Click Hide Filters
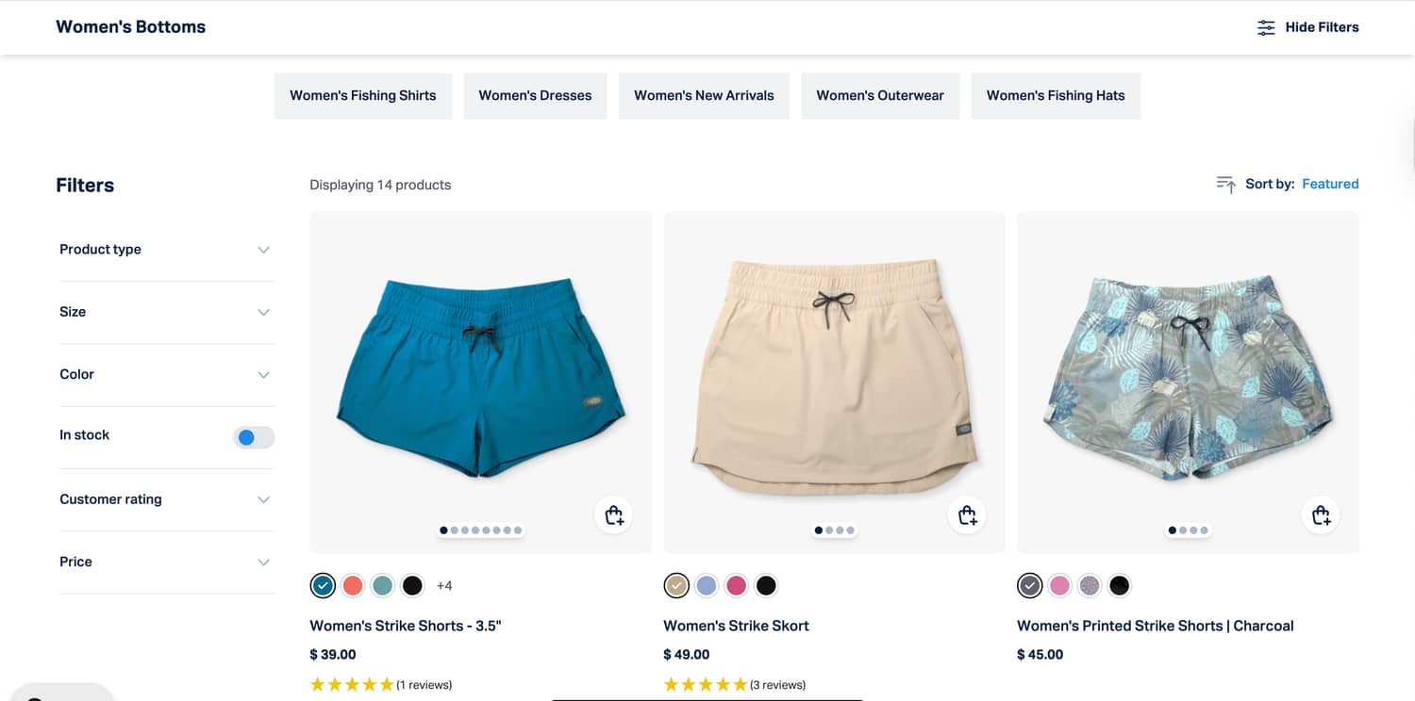The width and height of the screenshot is (1415, 701). [1322, 27]
